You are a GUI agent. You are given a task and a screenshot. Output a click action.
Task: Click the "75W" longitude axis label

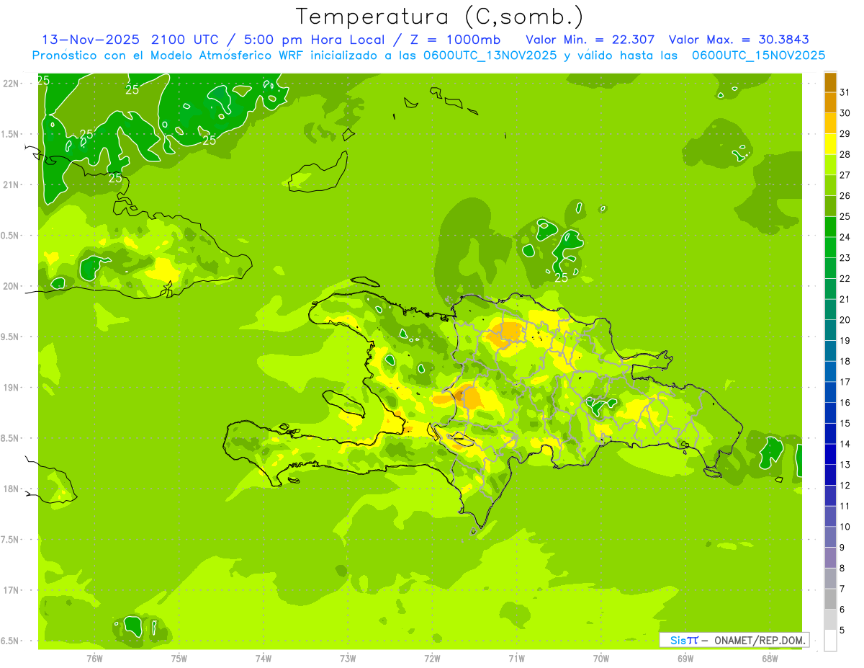179,659
